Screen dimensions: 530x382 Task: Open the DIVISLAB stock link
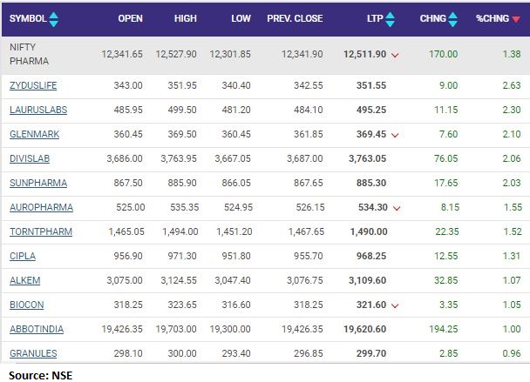click(30, 158)
